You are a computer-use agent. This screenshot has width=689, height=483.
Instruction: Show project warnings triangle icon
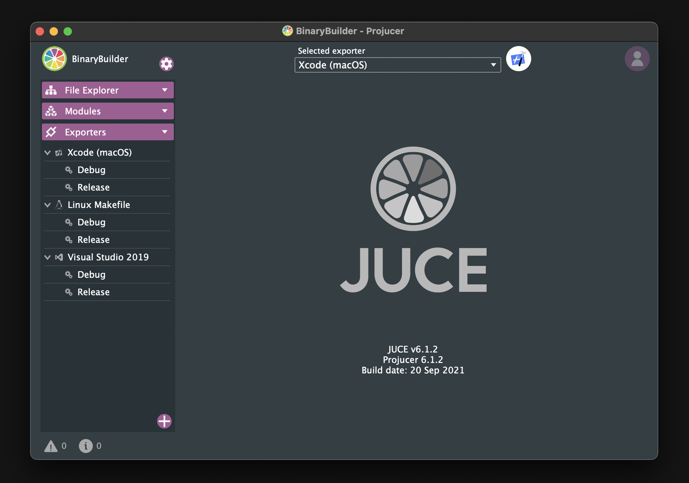[51, 446]
